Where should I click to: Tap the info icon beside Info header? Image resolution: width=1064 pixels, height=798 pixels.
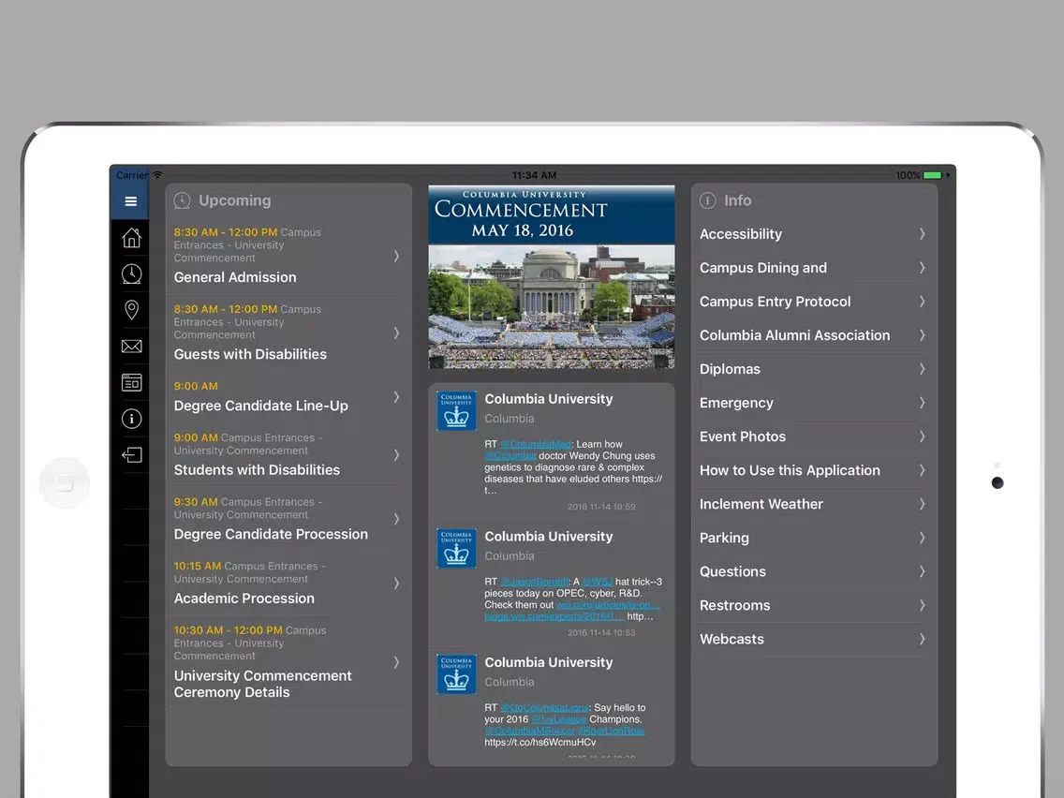coord(707,200)
